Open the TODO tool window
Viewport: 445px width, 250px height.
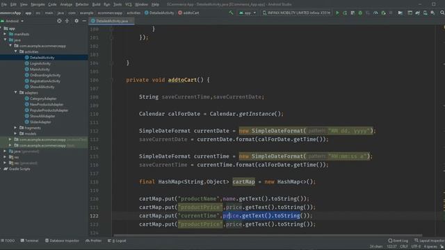click(x=8, y=241)
